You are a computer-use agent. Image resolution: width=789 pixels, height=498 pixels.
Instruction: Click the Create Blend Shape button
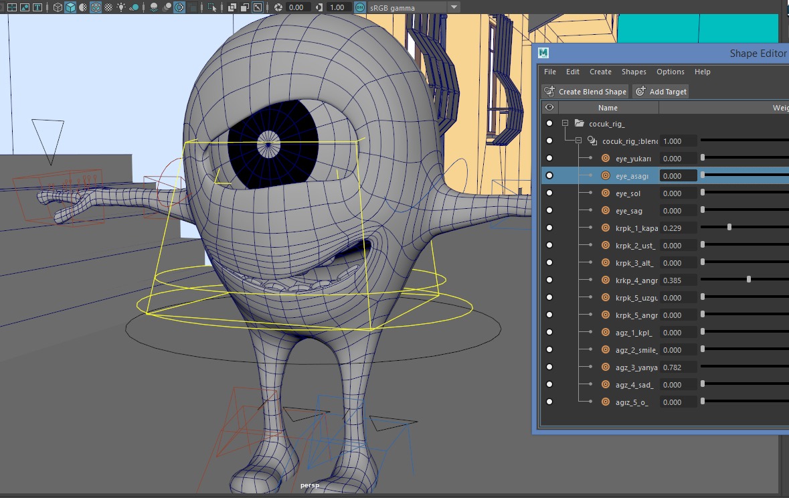coord(585,92)
